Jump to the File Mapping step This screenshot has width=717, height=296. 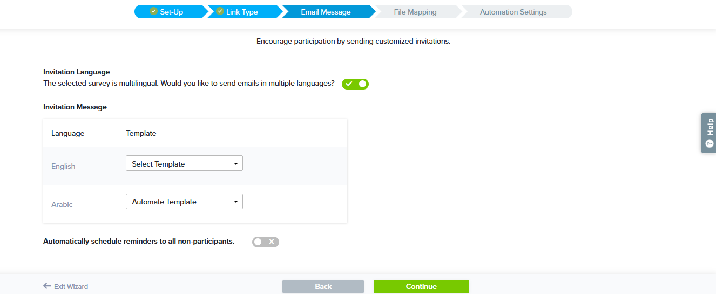[x=415, y=12]
